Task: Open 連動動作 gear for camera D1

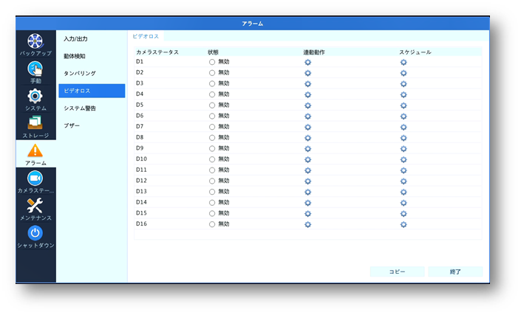Action: click(307, 63)
